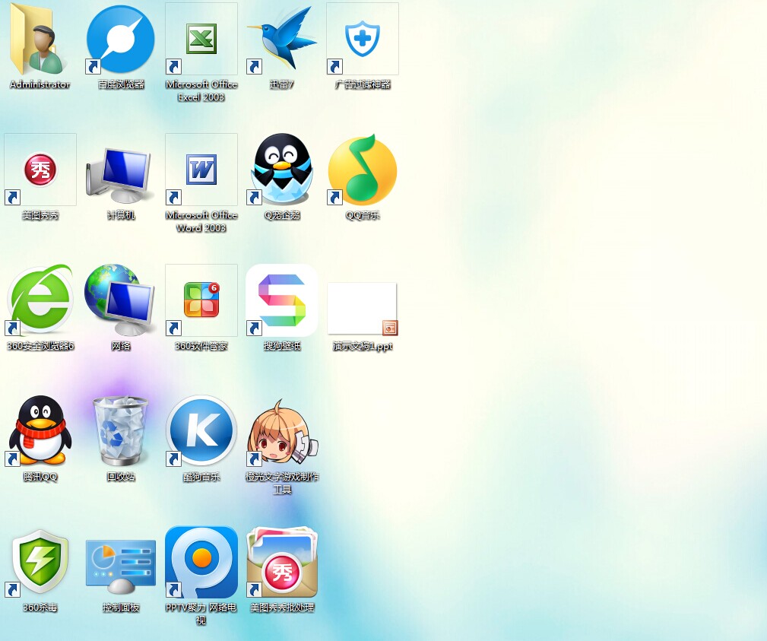
Task: Click the "360安全浏览器6" label text
Action: pos(40,346)
